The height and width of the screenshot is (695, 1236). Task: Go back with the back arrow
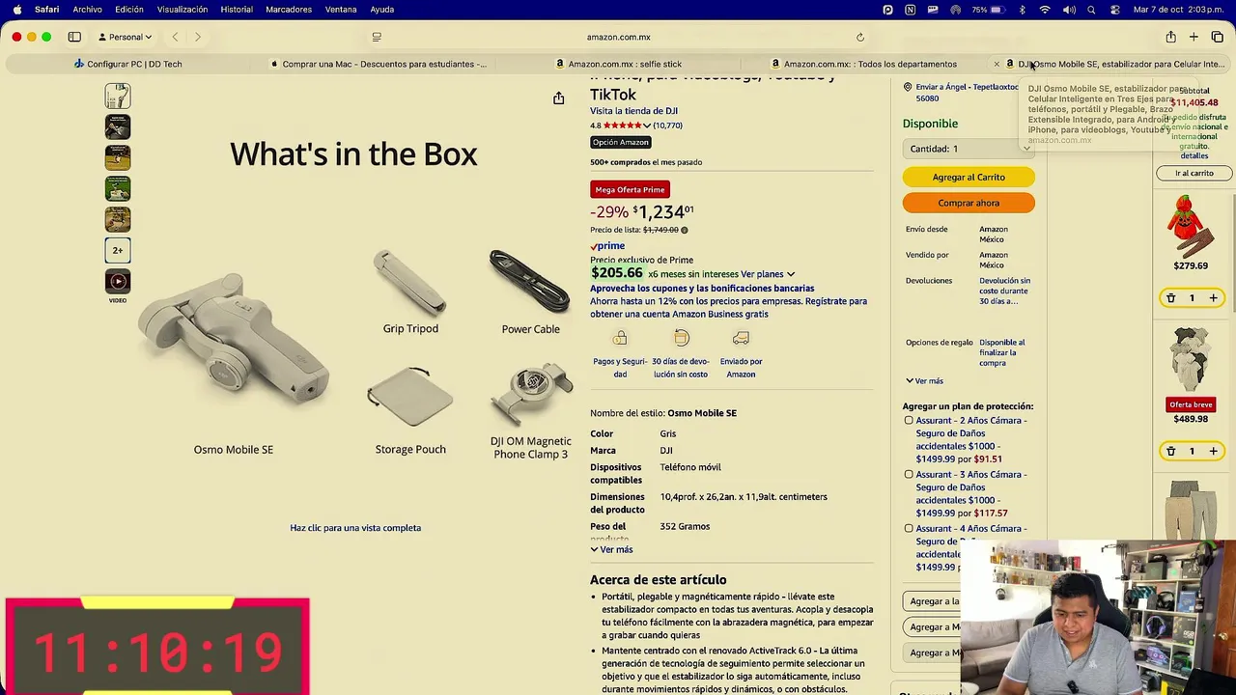pos(175,37)
